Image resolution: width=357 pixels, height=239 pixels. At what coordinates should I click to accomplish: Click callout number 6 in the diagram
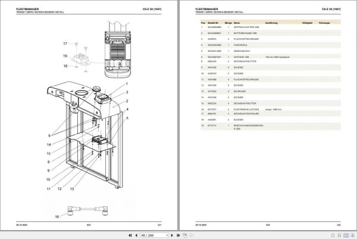coord(49,136)
